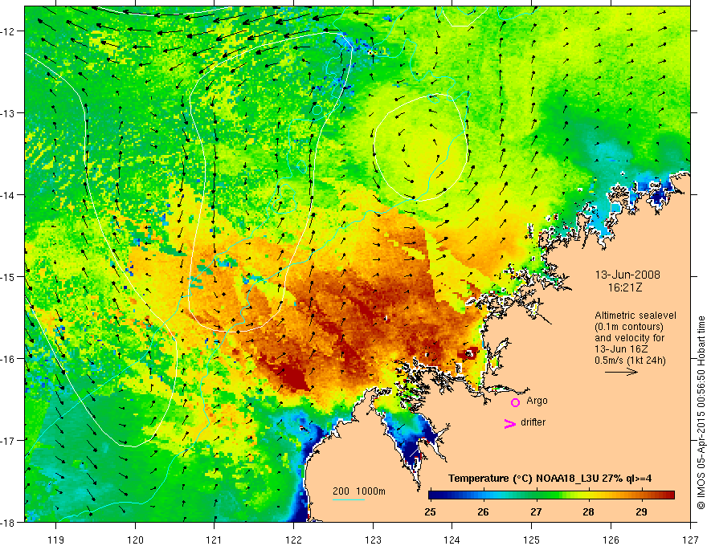This screenshot has height=546, width=707.
Task: Click the 16:21Z time label
Action: click(624, 287)
